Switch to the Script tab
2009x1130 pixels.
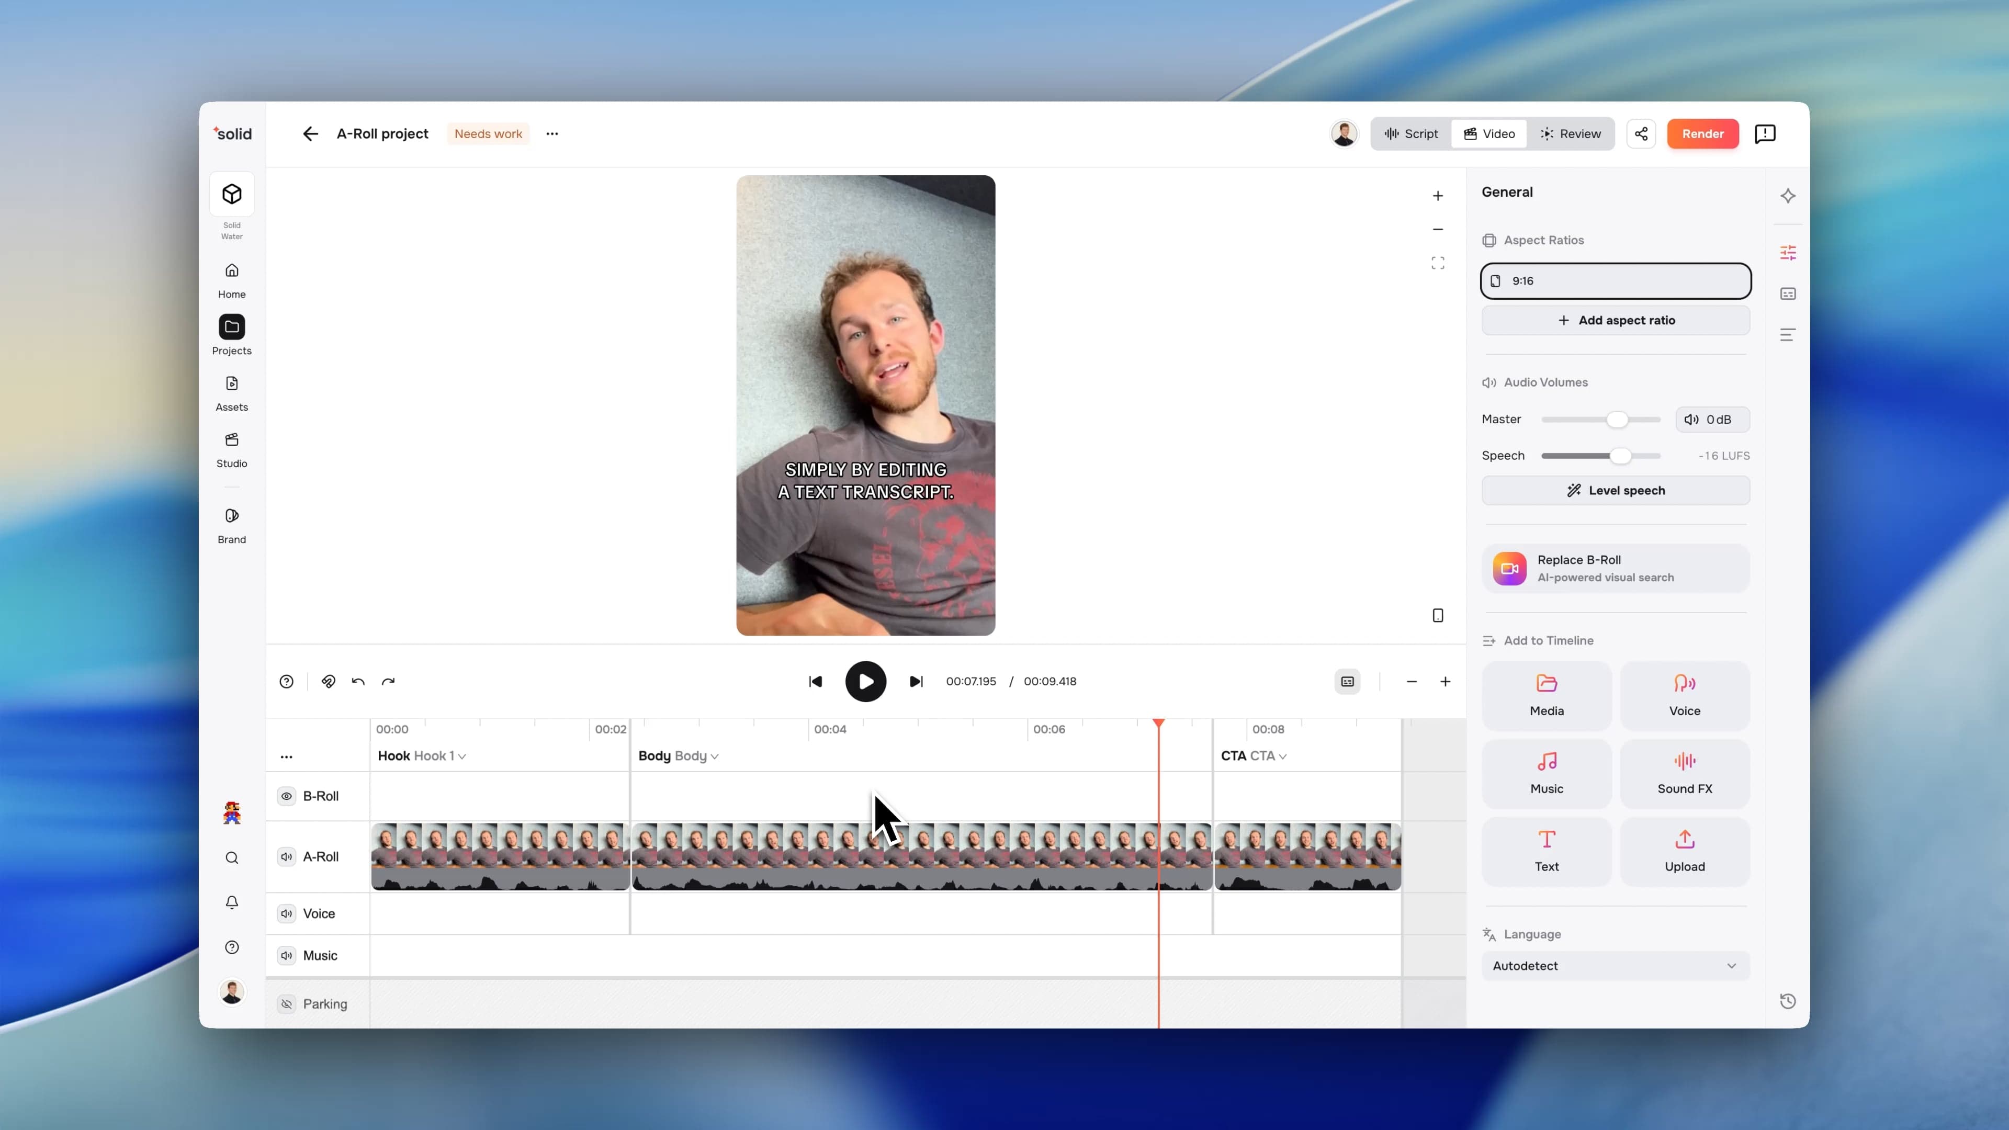(x=1411, y=134)
